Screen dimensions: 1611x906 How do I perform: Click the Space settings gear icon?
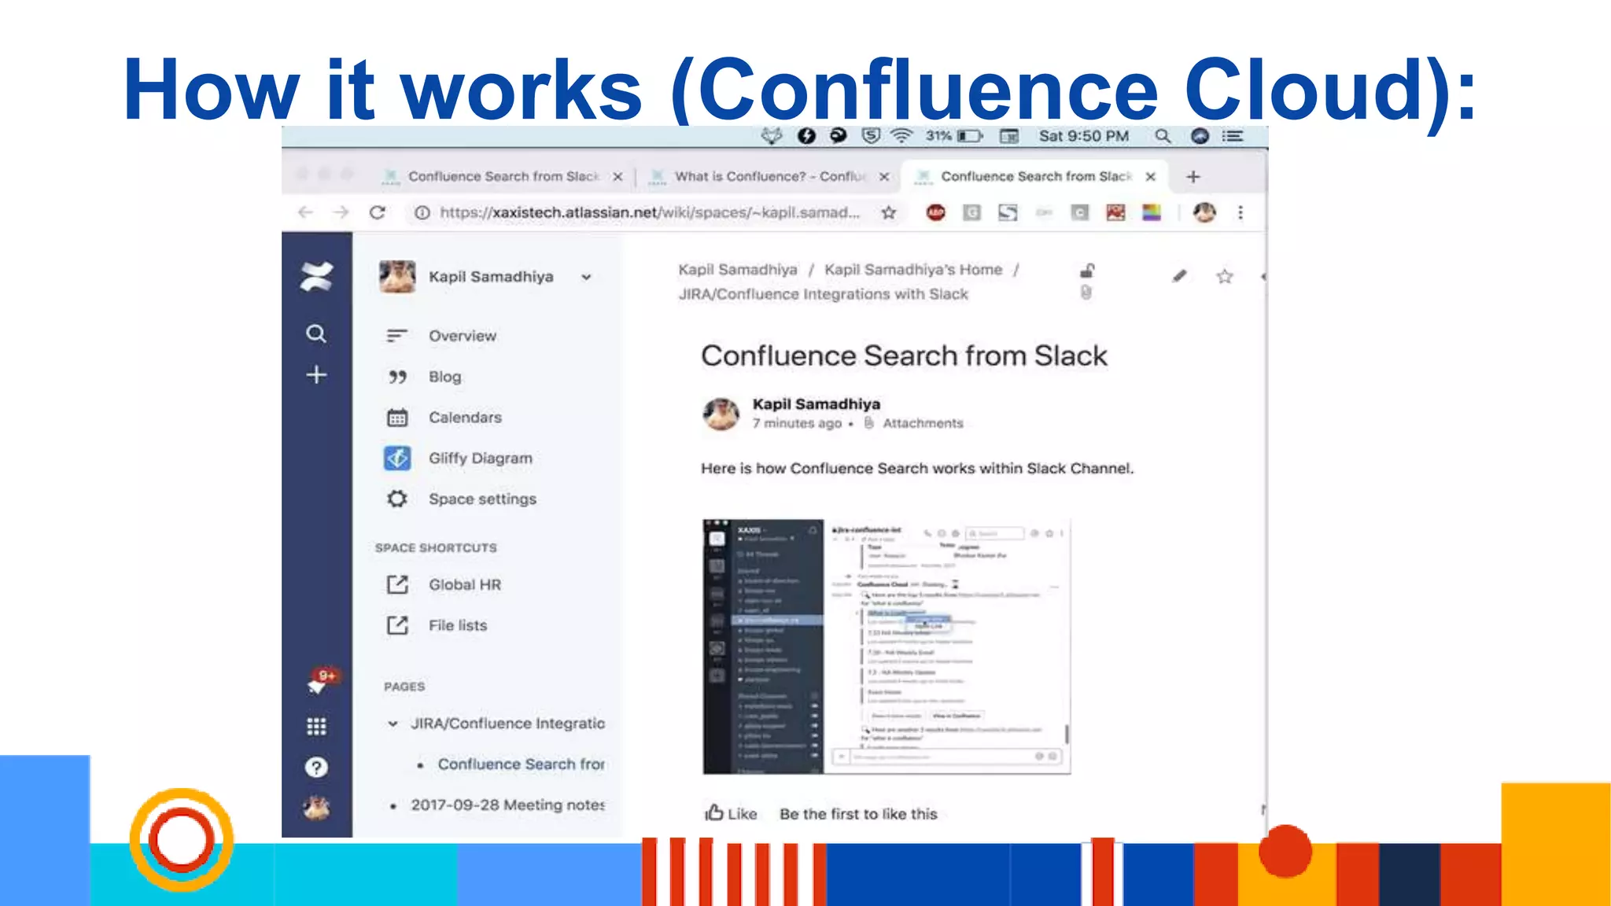[x=397, y=499]
